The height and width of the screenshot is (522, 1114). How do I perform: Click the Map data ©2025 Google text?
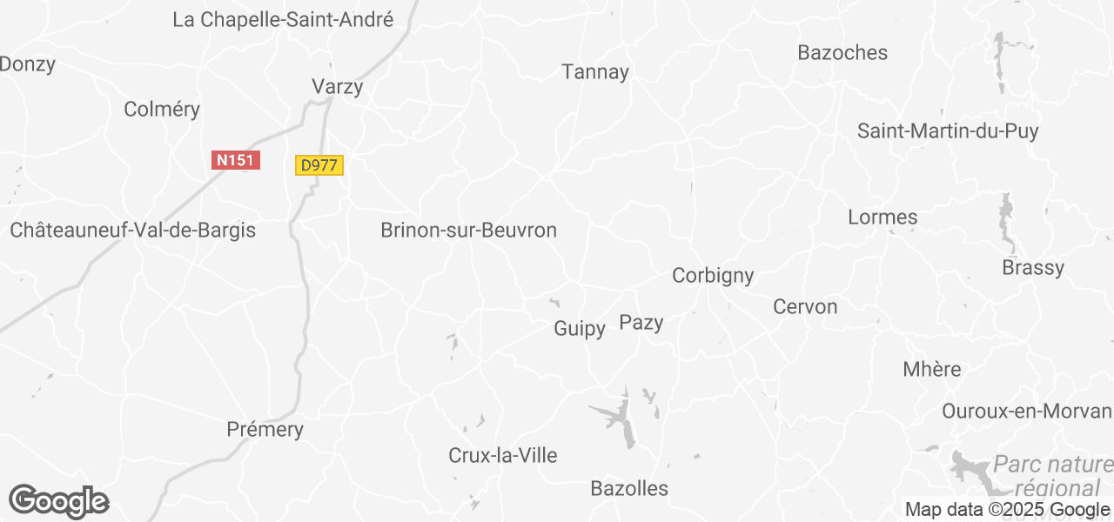(x=1007, y=510)
